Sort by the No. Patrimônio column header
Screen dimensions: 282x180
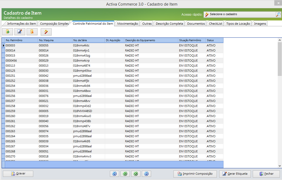coord(21,40)
